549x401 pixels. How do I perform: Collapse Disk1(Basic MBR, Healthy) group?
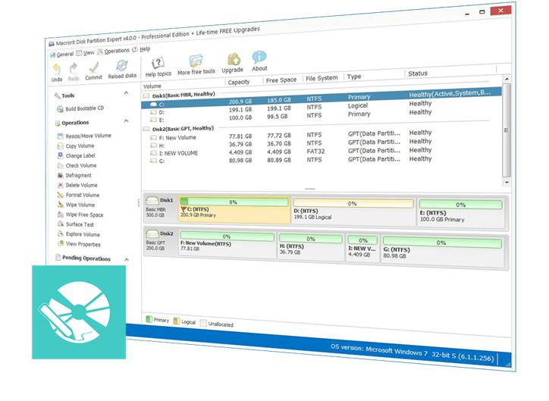[146, 96]
